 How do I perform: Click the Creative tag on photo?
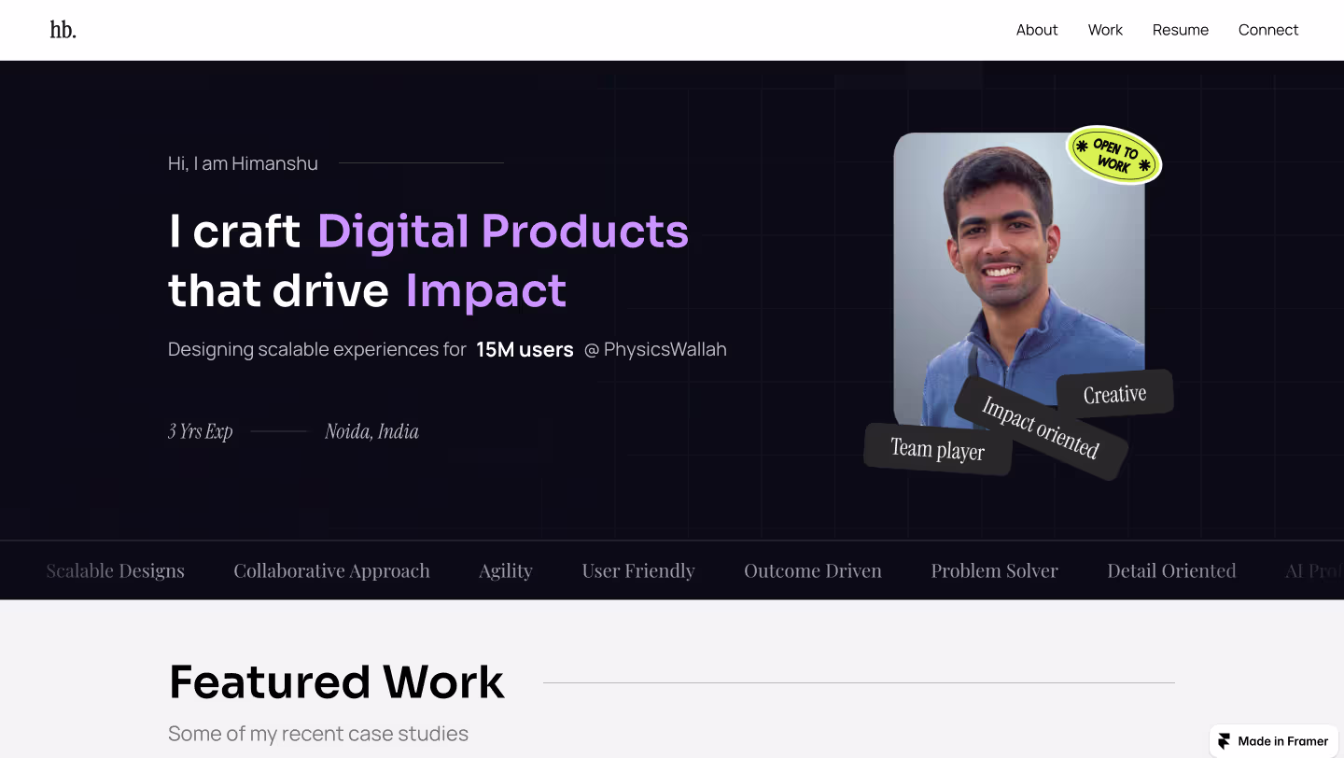[1114, 395]
